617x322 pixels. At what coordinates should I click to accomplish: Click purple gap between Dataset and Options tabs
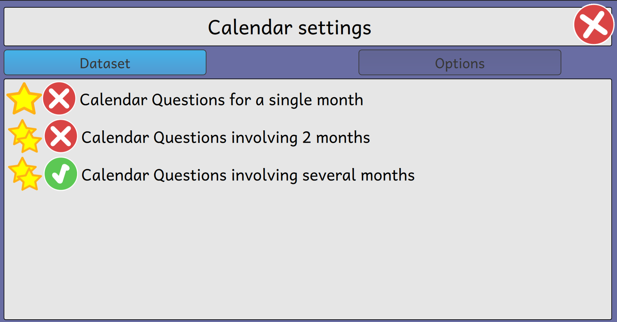(282, 63)
